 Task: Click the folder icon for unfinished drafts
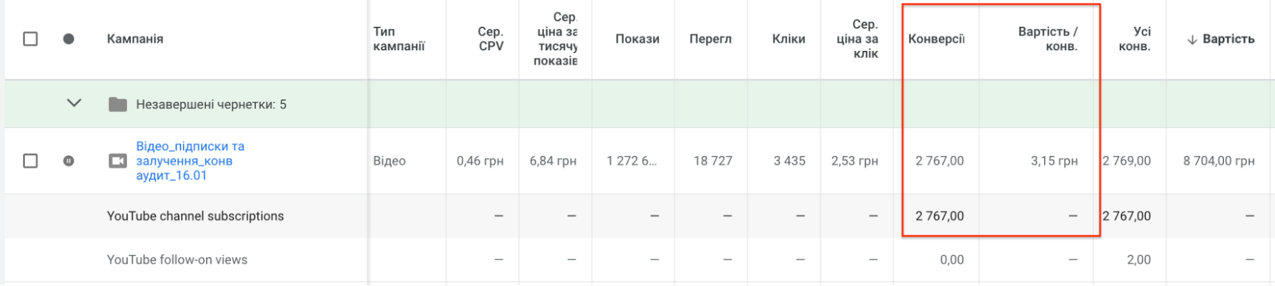point(118,104)
